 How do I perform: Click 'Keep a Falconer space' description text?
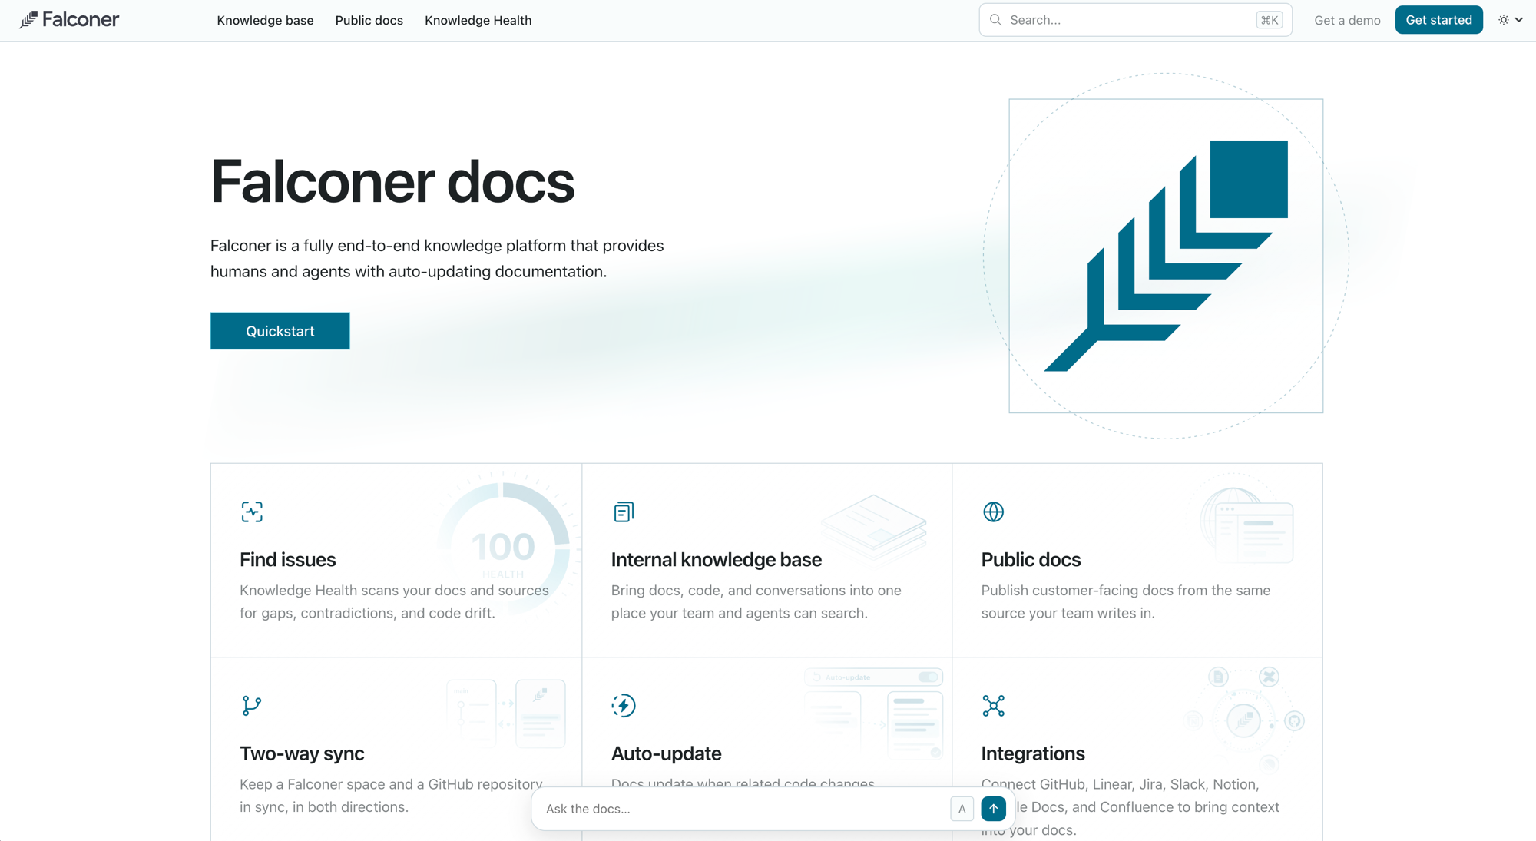pos(391,796)
